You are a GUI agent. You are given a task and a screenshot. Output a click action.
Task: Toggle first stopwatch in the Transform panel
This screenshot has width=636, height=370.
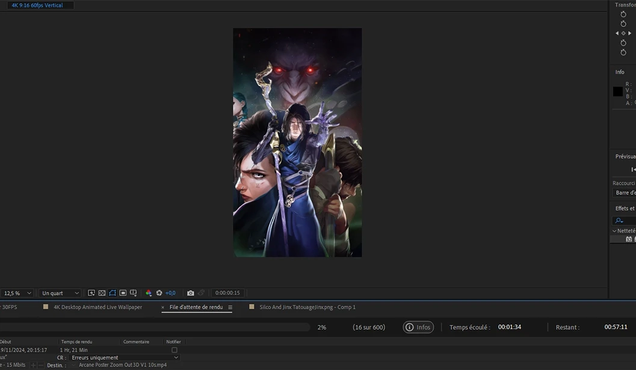(x=623, y=14)
